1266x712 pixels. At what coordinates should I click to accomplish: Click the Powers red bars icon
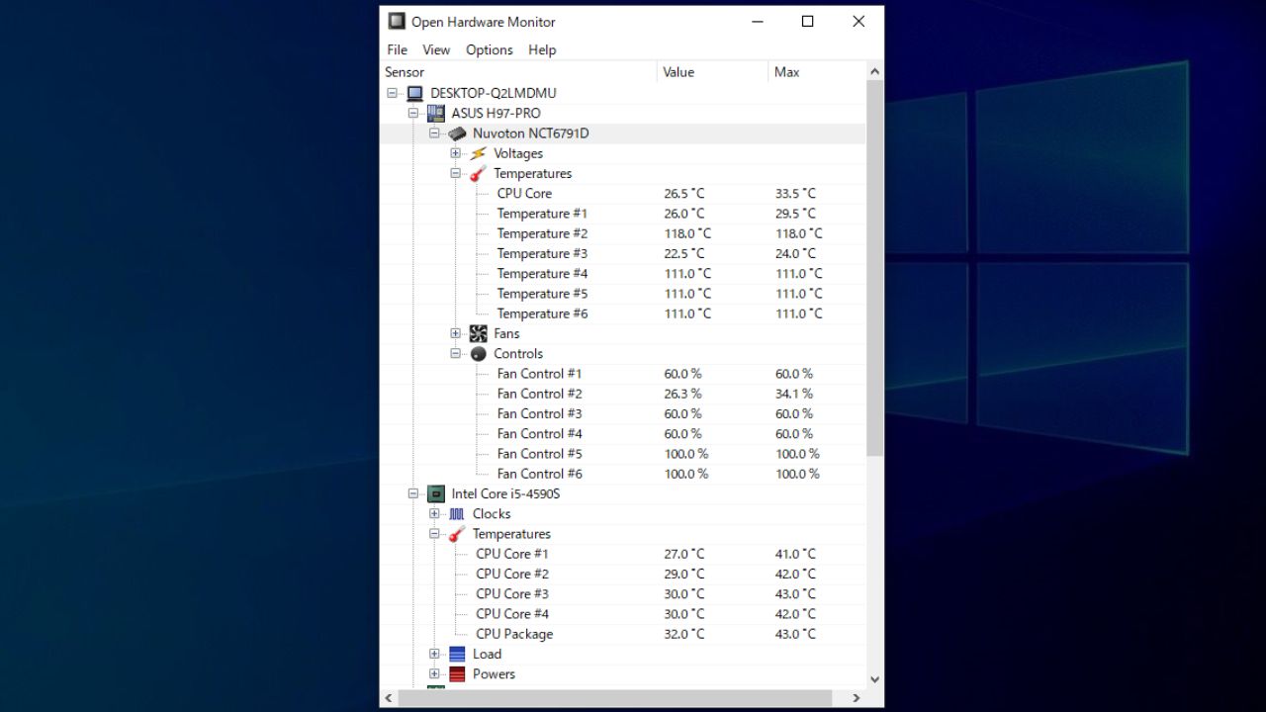pyautogui.click(x=457, y=674)
